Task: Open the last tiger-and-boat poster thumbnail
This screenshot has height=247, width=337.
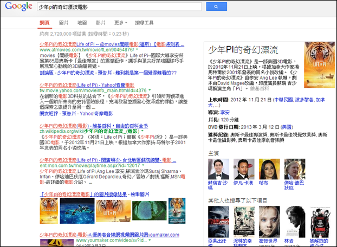Action: pos(177,211)
